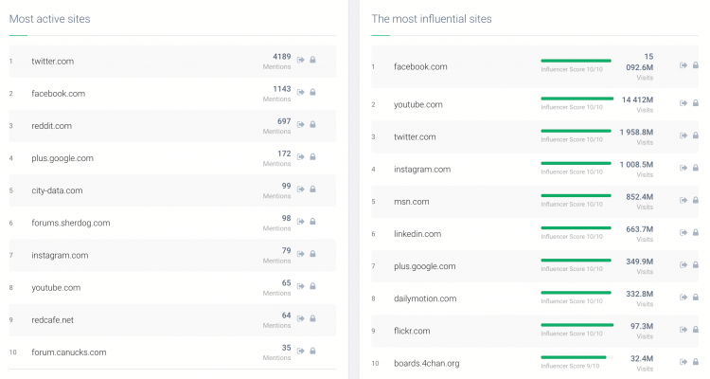
Task: Click lock icon in city-data.com row
Action: (312, 189)
